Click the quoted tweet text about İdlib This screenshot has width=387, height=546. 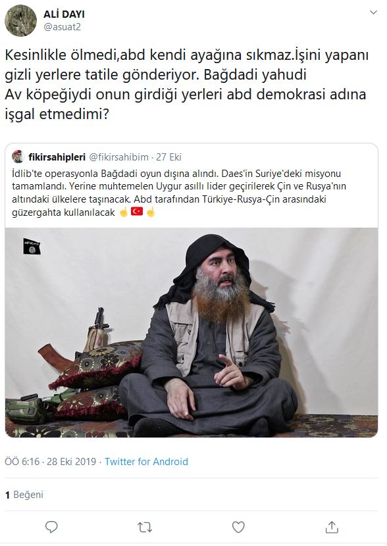(x=179, y=193)
